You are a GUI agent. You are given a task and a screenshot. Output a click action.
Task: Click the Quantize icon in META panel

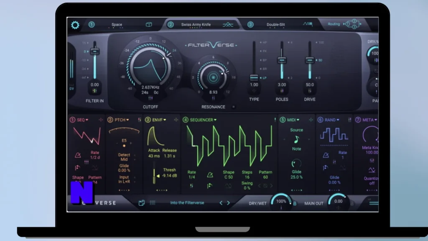(372, 170)
